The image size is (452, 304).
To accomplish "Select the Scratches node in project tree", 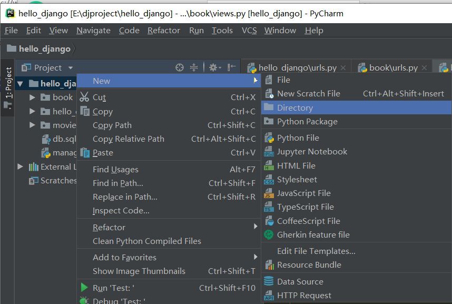I will (x=53, y=181).
